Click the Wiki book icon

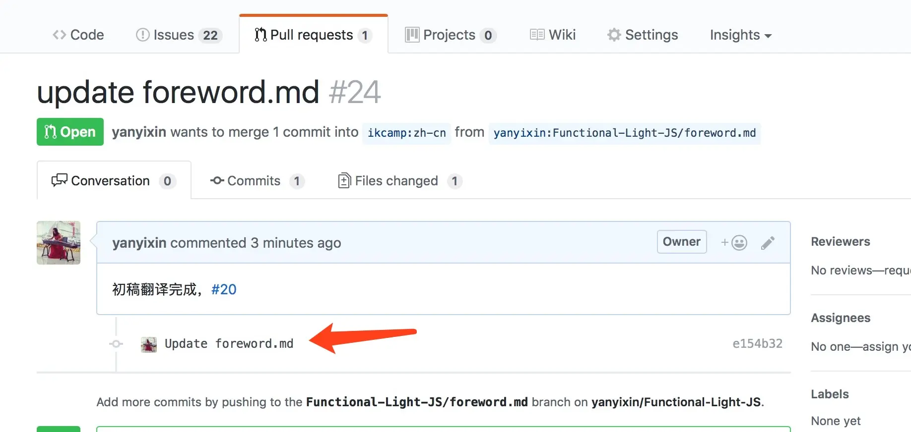coord(537,35)
